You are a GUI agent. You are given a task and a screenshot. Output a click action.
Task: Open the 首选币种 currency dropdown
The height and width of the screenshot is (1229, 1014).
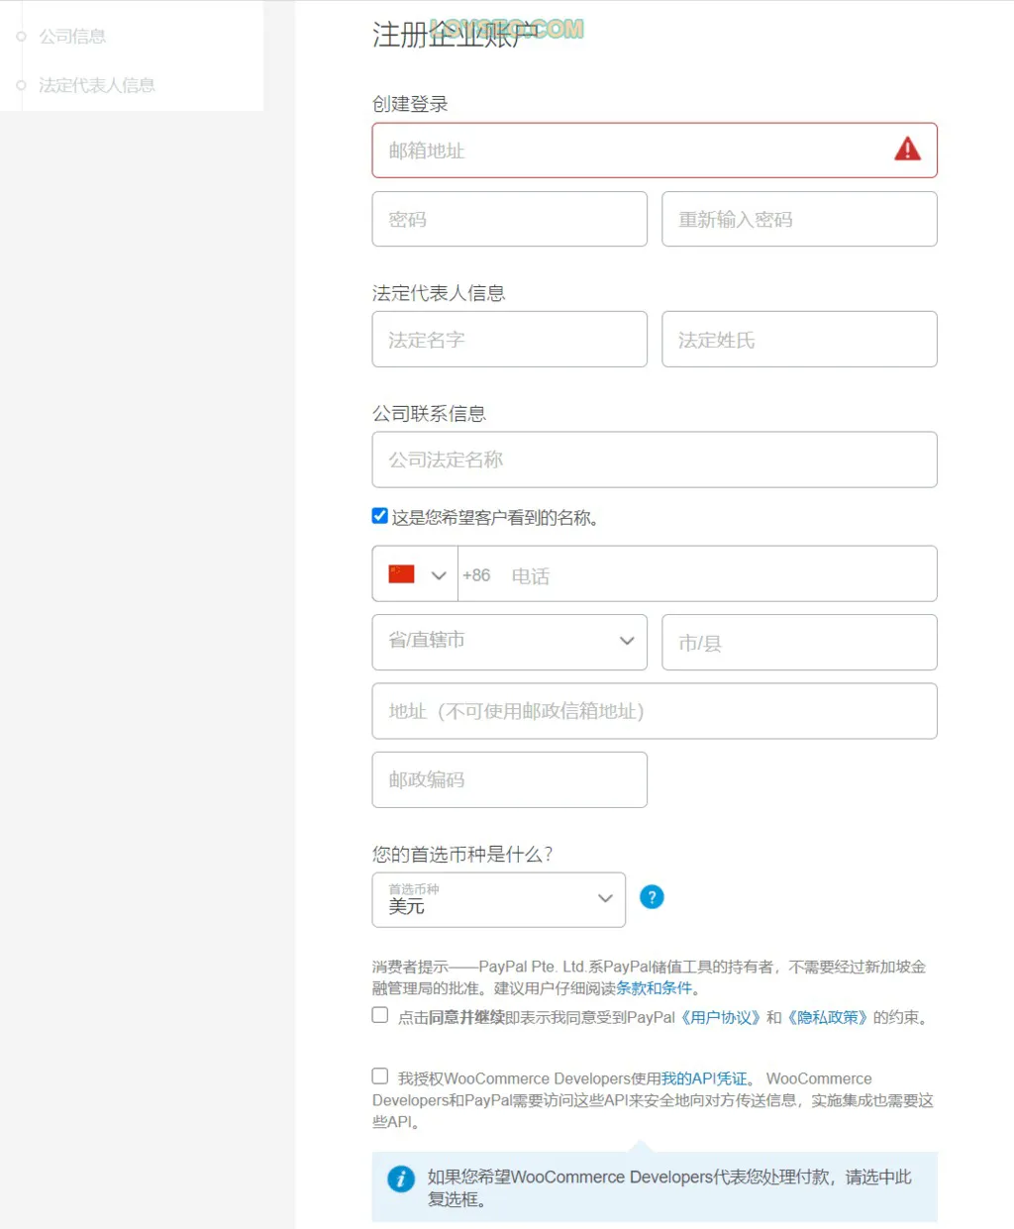[x=498, y=899]
